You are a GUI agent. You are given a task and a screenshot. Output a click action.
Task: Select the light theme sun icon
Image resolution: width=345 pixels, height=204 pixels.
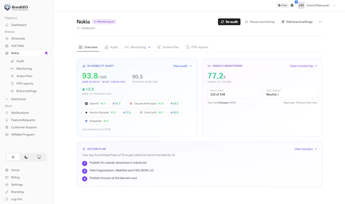tap(13, 157)
